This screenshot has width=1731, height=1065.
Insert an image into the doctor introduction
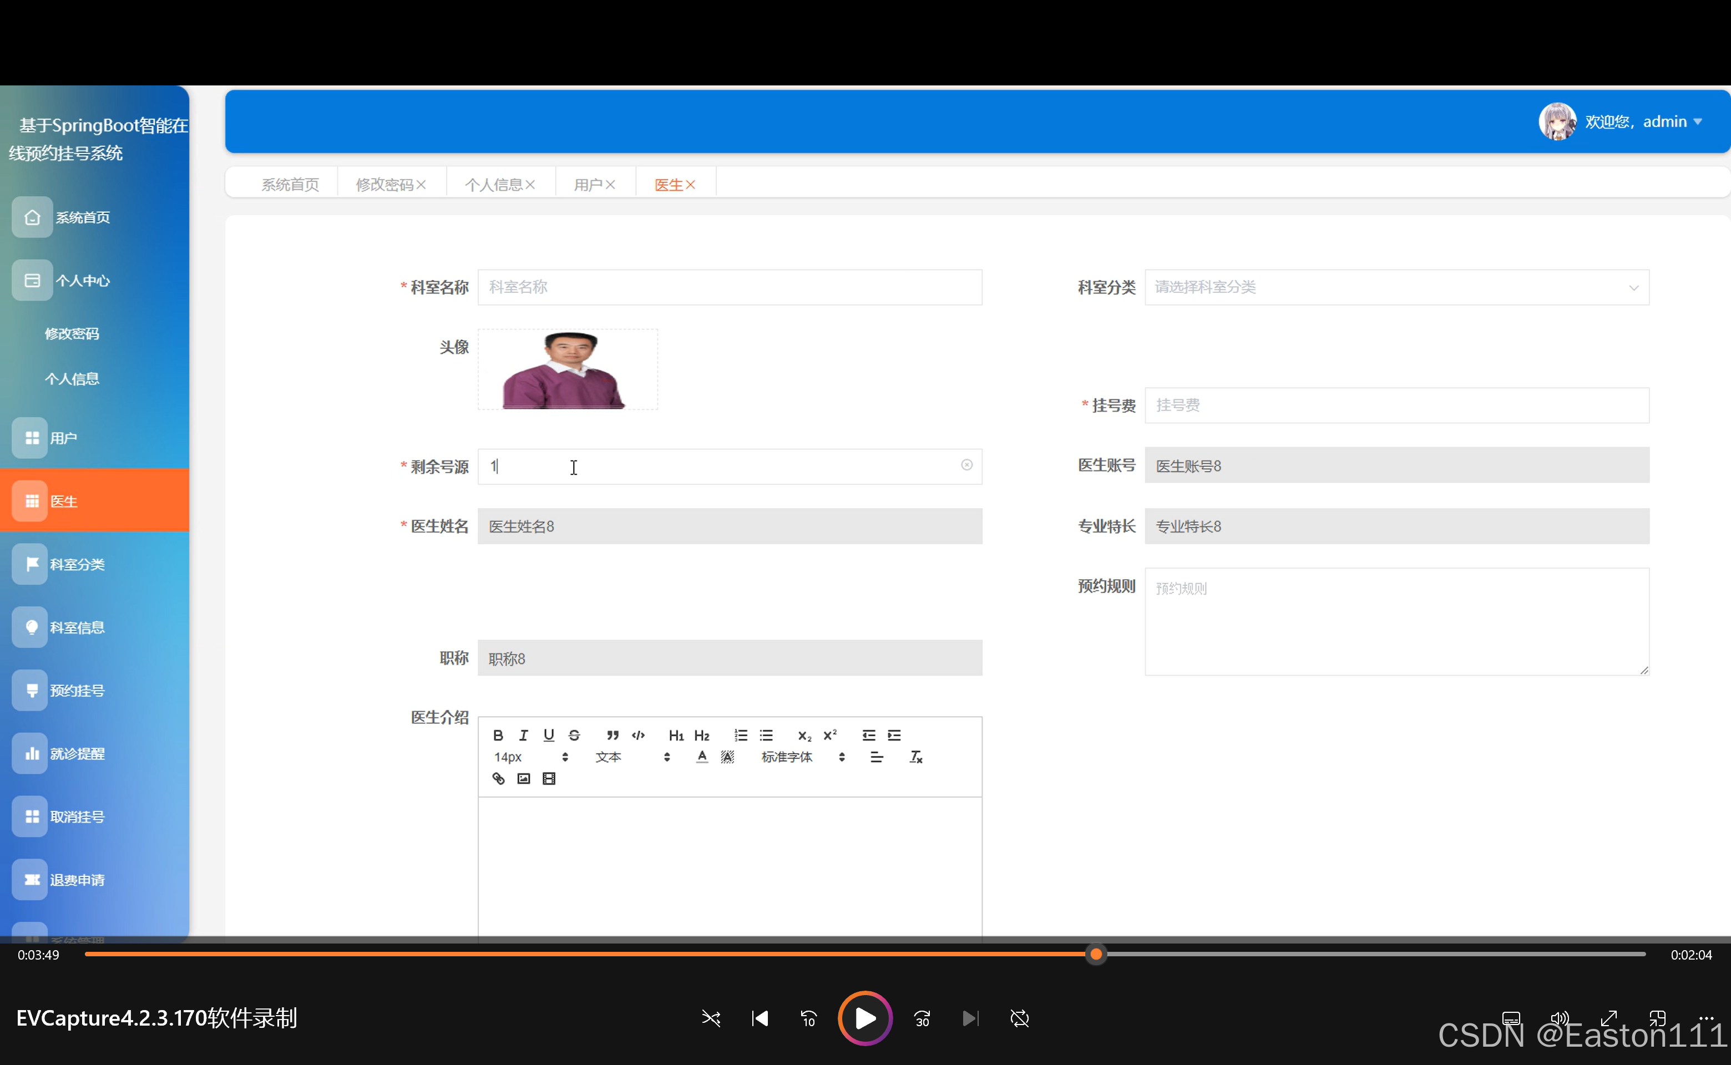pyautogui.click(x=523, y=778)
